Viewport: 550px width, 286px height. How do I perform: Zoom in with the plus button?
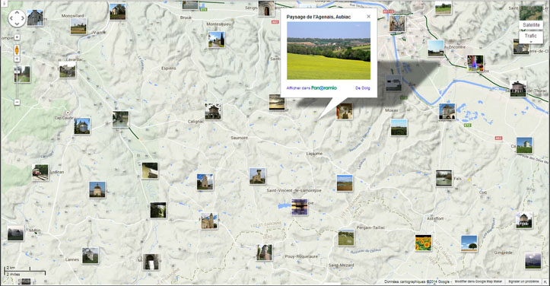[x=17, y=59]
